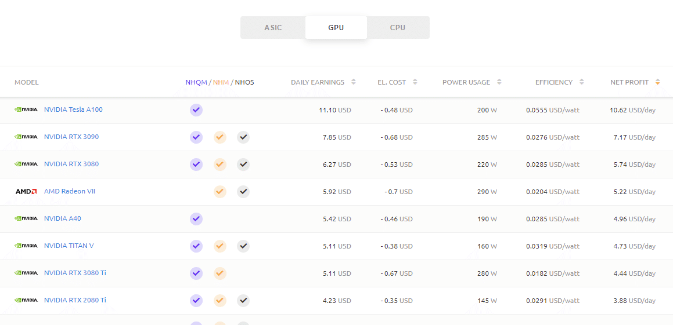Sort table by Power Usage arrows
The image size is (673, 325).
coord(499,82)
